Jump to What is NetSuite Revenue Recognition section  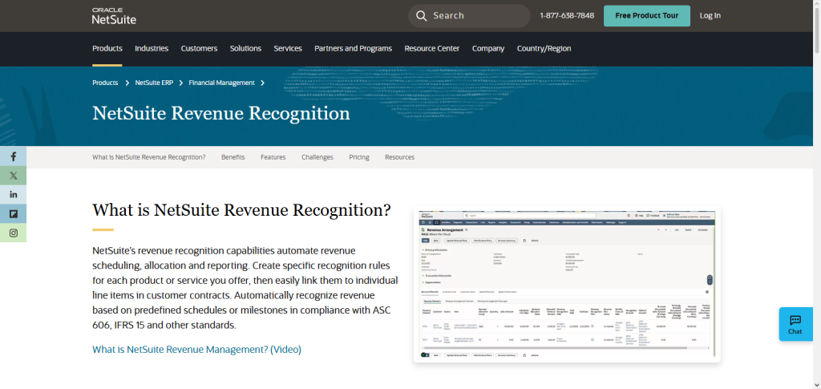[x=148, y=157]
